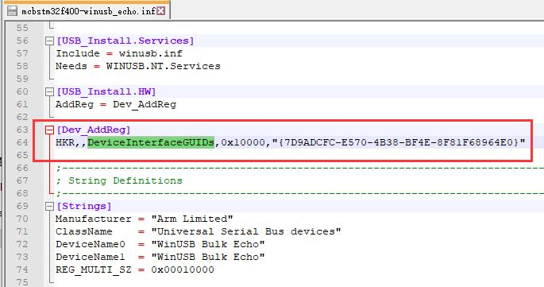
Task: Click on WINUSB.NT.Services text
Action: click(163, 66)
